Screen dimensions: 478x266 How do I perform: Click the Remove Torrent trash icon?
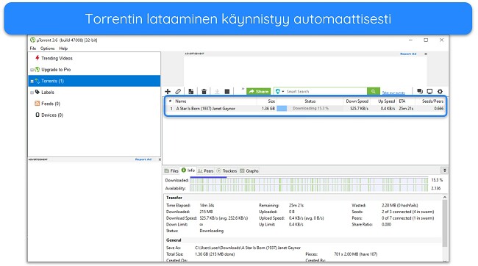point(204,91)
